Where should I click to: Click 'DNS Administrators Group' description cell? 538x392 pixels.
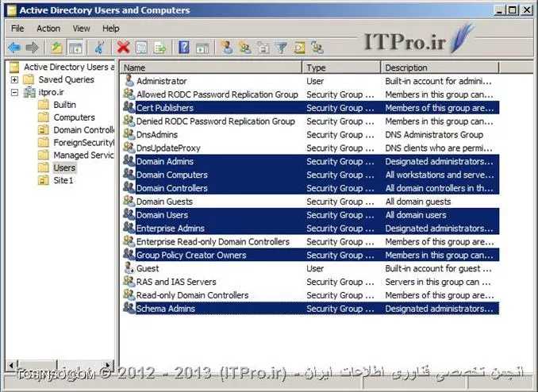point(434,135)
